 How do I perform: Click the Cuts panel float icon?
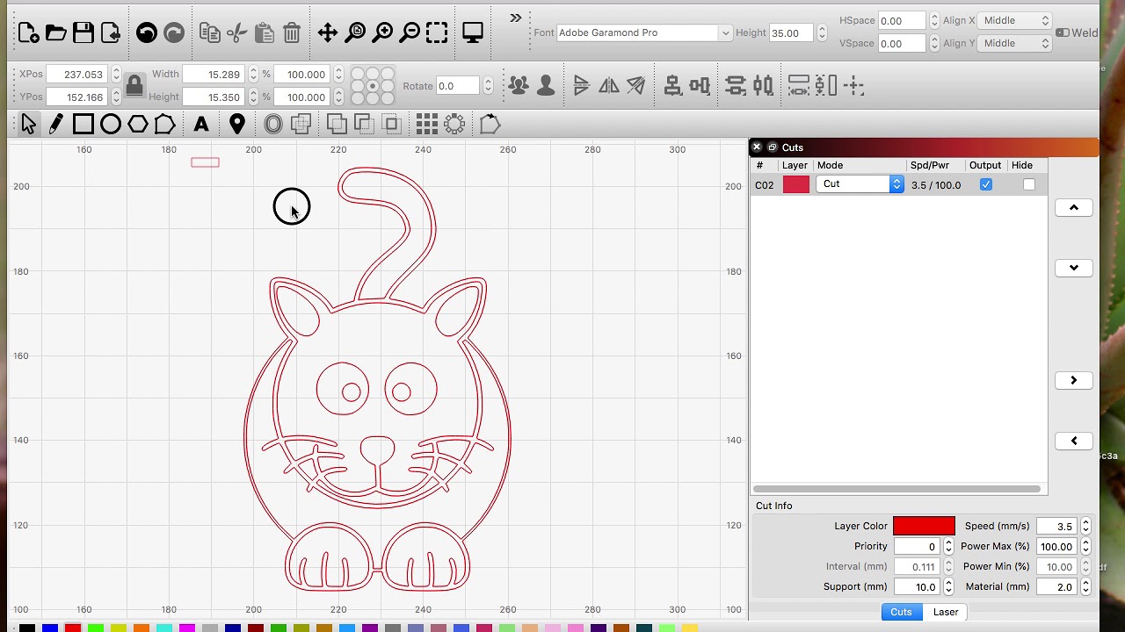click(x=773, y=147)
